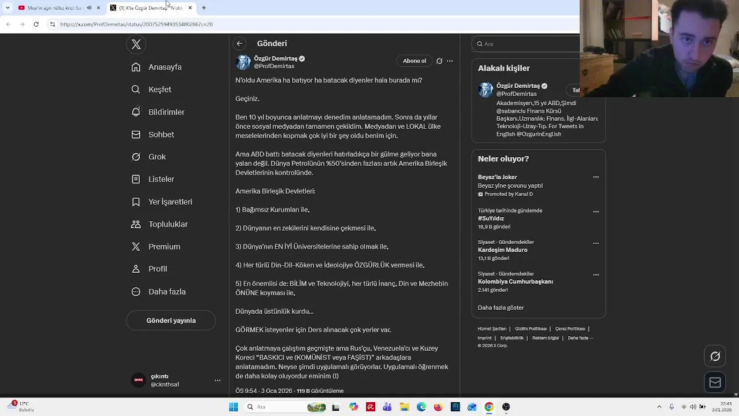Open File Explorer from the taskbar
Screen dimensions: 739x416
(x=404, y=407)
